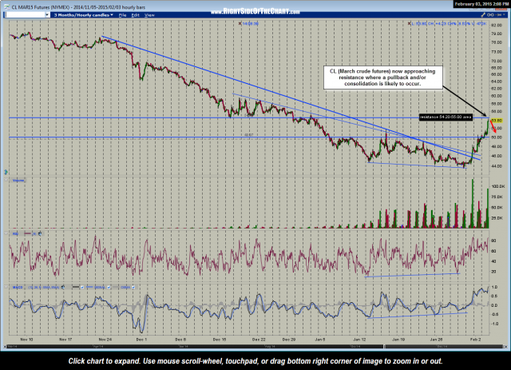Click the Dec 1 date axis label
This screenshot has width=511, height=370.
141,340
